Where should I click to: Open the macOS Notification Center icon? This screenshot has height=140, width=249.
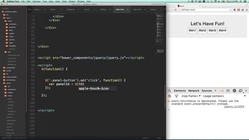coord(245,1)
